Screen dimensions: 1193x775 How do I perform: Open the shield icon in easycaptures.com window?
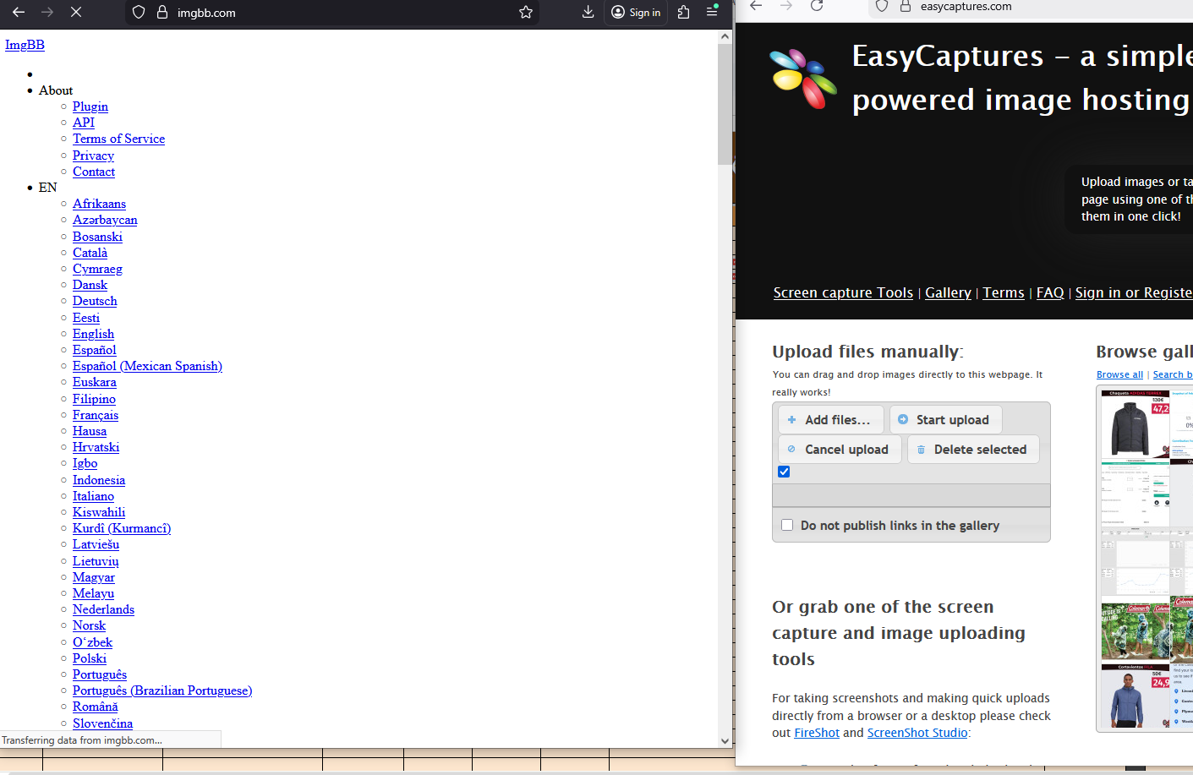click(882, 6)
